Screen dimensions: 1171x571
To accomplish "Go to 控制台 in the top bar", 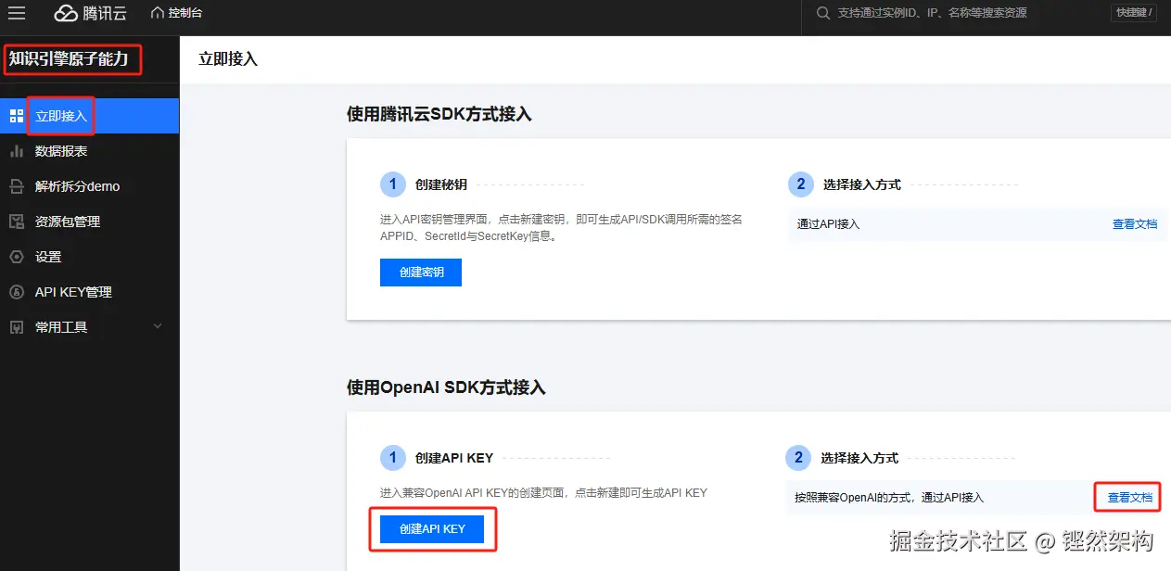I will (x=185, y=13).
